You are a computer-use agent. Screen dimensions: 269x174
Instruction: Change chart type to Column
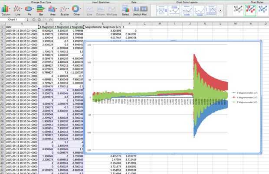pos(6,10)
